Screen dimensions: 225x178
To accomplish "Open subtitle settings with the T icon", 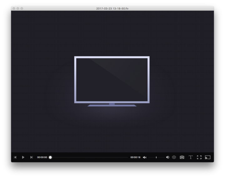I will click(x=191, y=157).
